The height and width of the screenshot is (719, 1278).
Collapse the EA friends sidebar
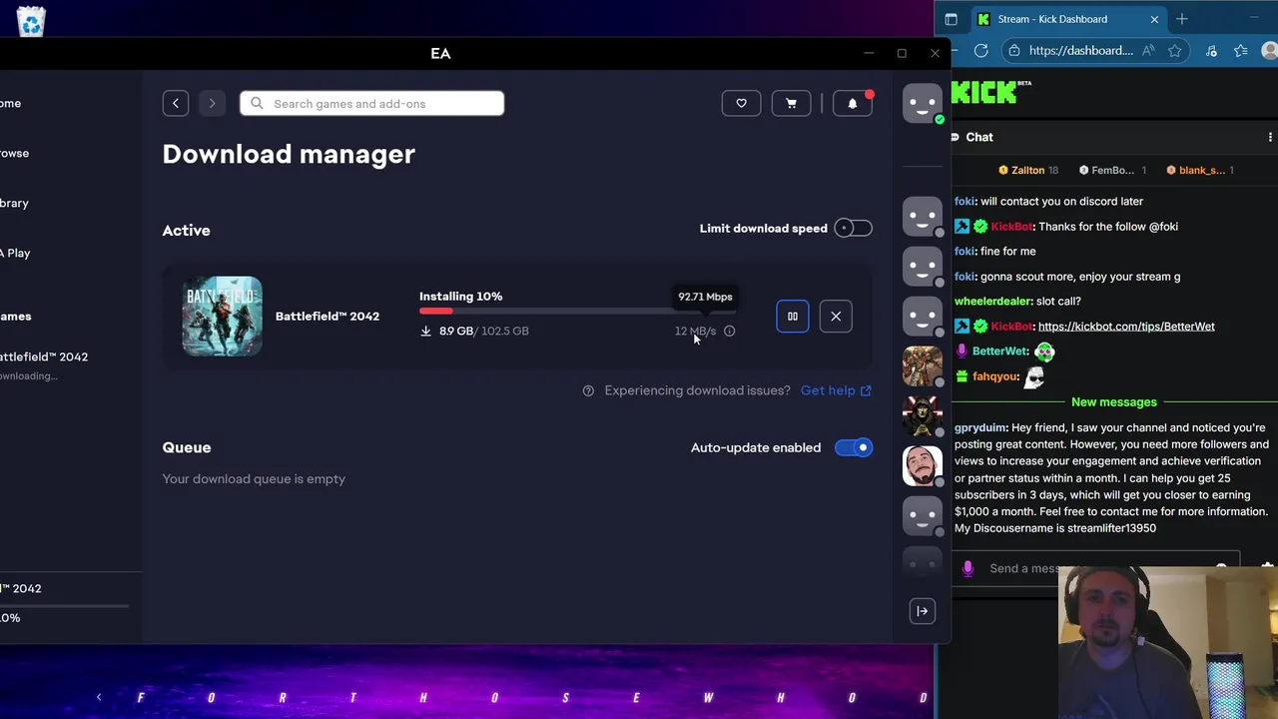pos(923,611)
